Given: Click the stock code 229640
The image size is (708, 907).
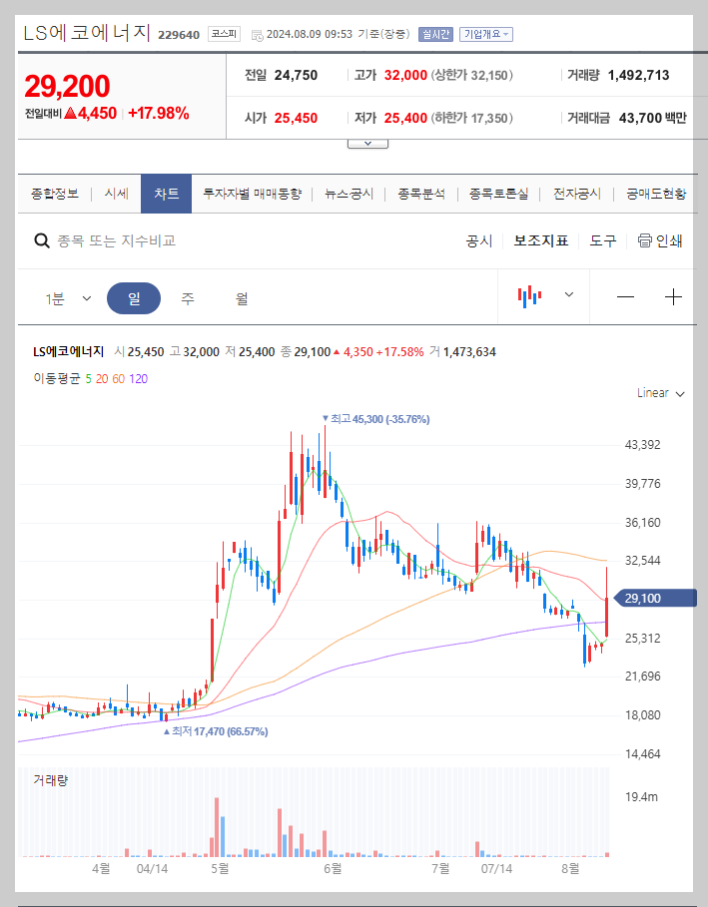Looking at the screenshot, I should tap(179, 35).
